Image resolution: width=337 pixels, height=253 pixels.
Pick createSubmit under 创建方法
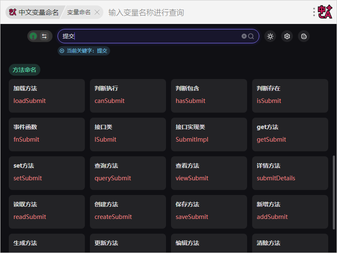pyautogui.click(x=128, y=212)
